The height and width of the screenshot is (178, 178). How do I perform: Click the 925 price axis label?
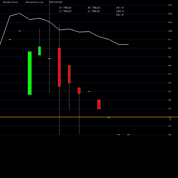[x=169, y=57]
